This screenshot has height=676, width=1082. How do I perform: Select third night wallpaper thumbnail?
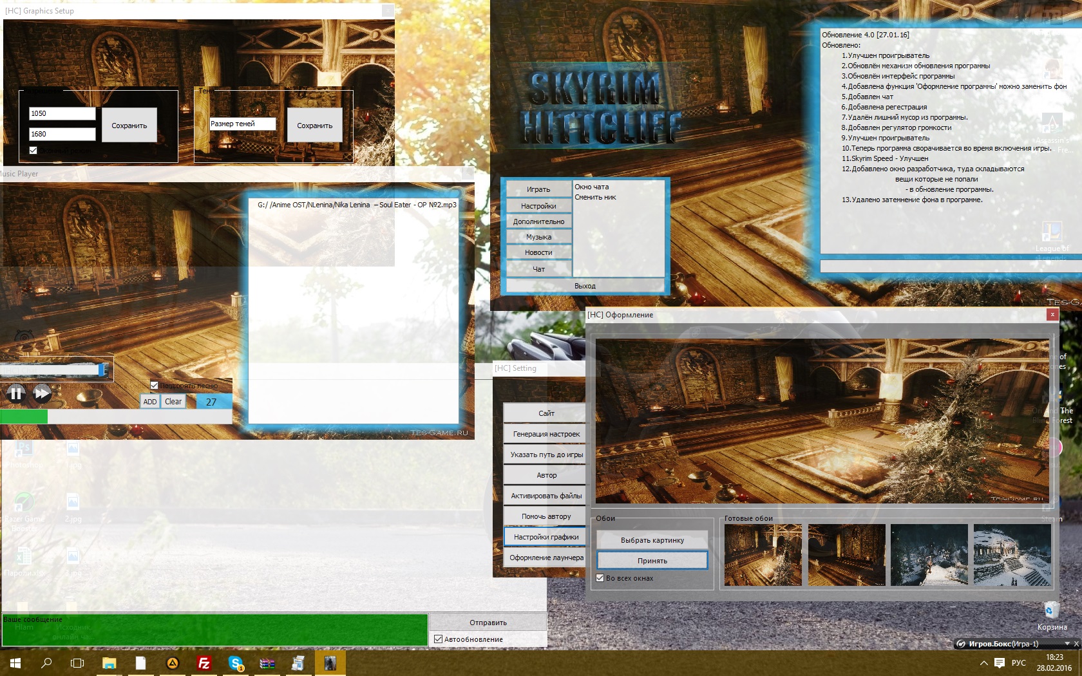pyautogui.click(x=929, y=555)
